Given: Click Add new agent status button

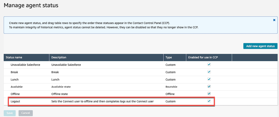Looking at the screenshot, I should click(260, 46).
